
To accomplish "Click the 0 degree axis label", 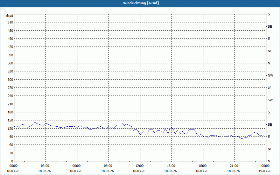I will point(12,161).
